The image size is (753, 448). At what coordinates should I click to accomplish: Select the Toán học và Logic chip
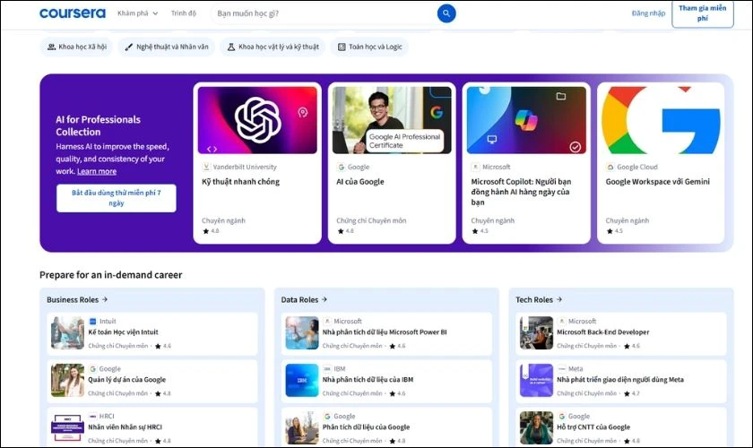(369, 47)
